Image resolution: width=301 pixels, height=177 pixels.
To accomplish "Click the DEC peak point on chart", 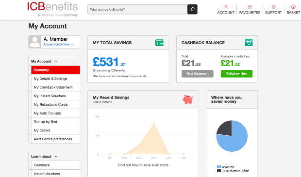I will click(154, 124).
